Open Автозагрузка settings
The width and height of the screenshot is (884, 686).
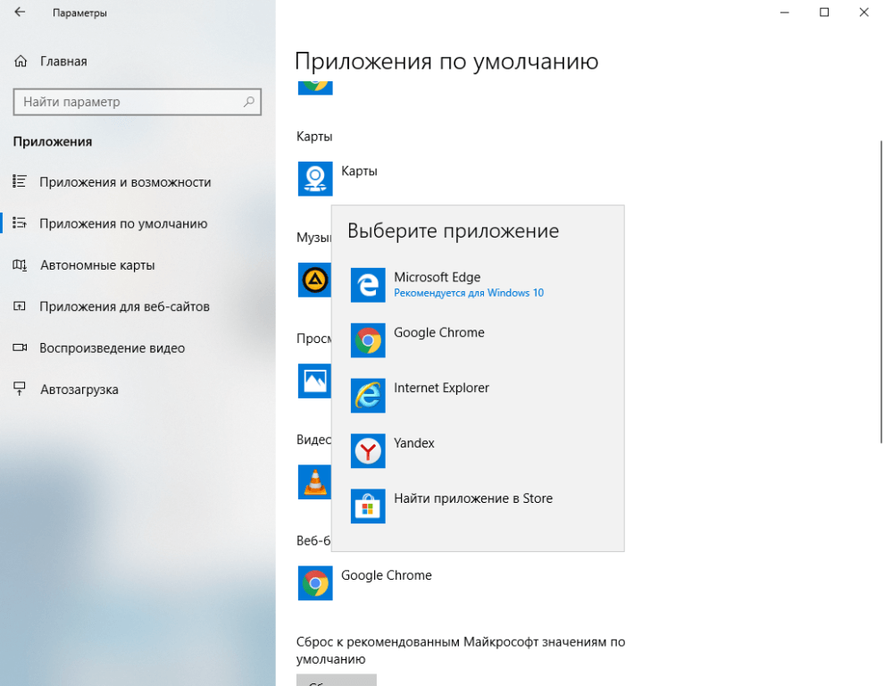(x=79, y=389)
